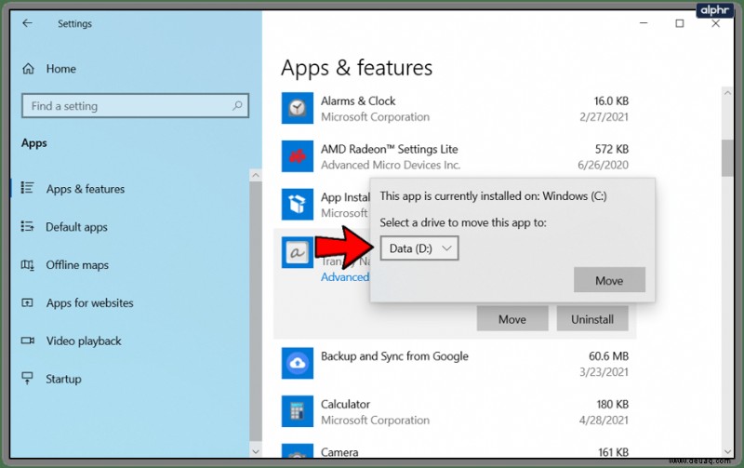Click the Uninstall button
This screenshot has width=744, height=468.
[x=592, y=319]
